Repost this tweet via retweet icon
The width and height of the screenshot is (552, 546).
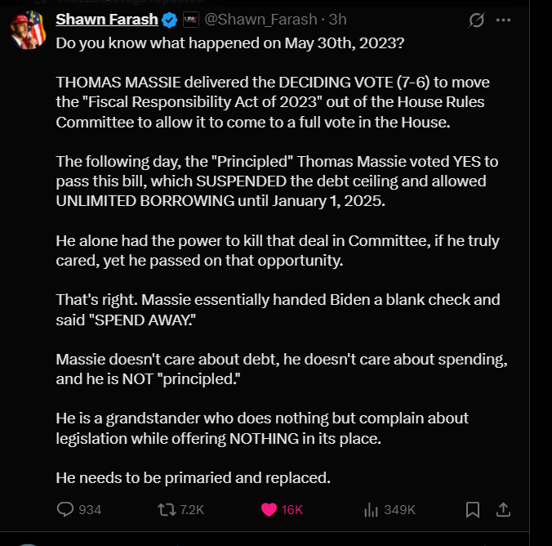[x=166, y=509]
